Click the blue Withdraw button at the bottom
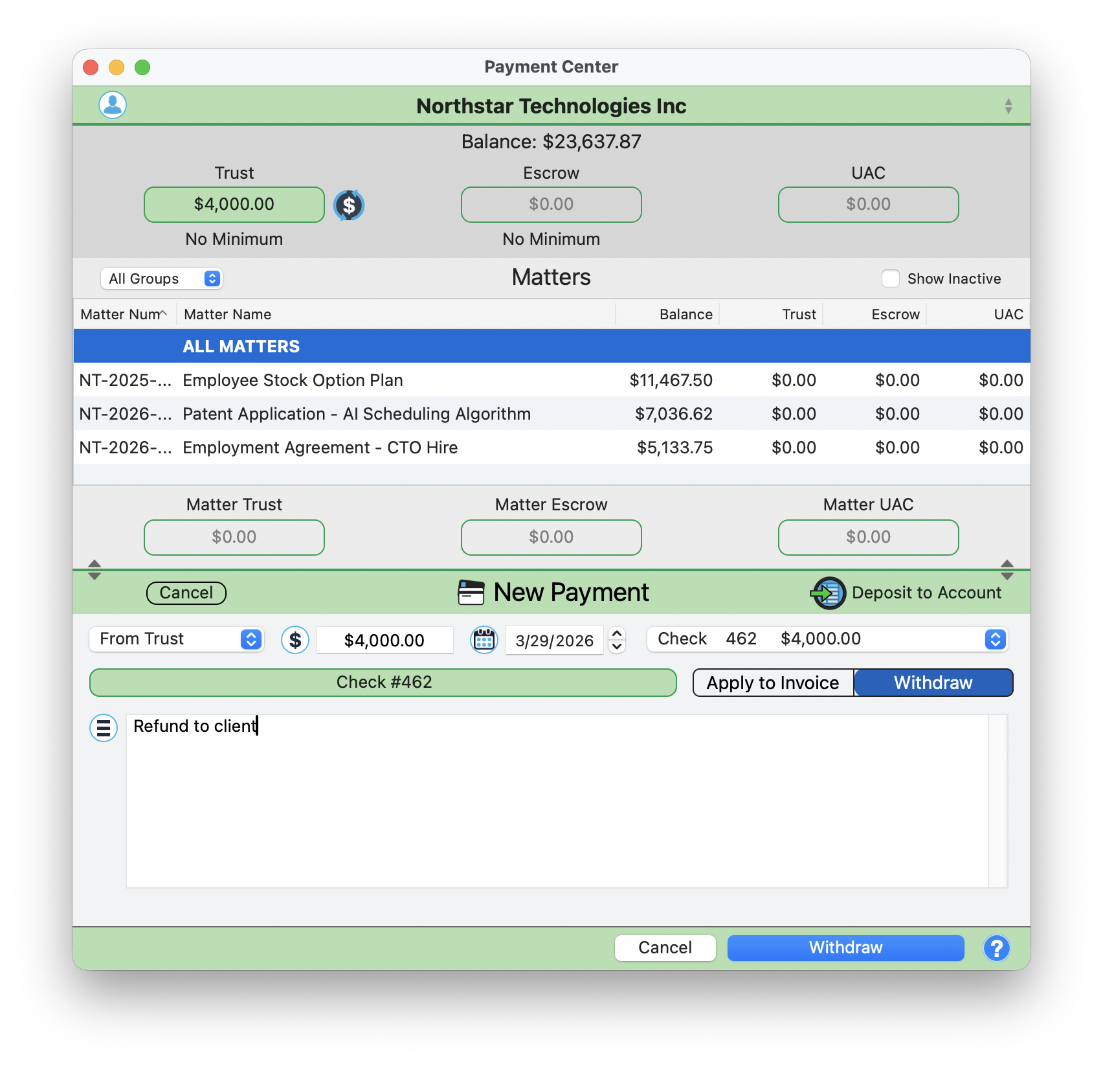 click(845, 948)
